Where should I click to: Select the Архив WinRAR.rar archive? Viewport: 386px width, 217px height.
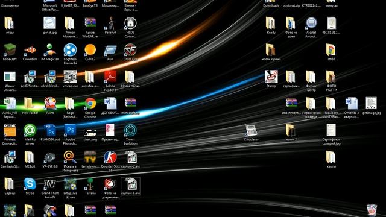[x=90, y=23]
